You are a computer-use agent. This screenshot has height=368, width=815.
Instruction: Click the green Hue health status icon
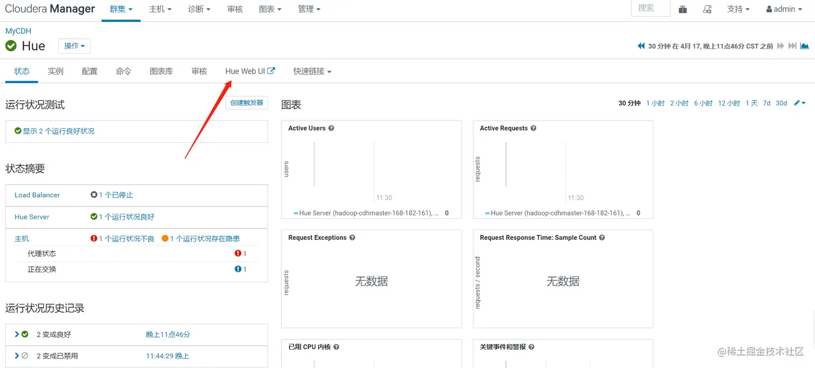click(x=11, y=46)
